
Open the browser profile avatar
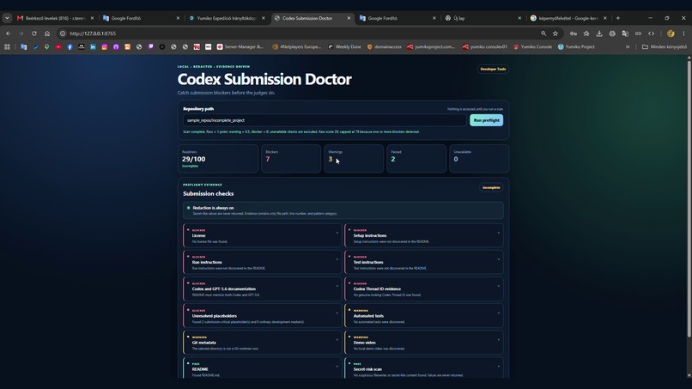tap(671, 33)
